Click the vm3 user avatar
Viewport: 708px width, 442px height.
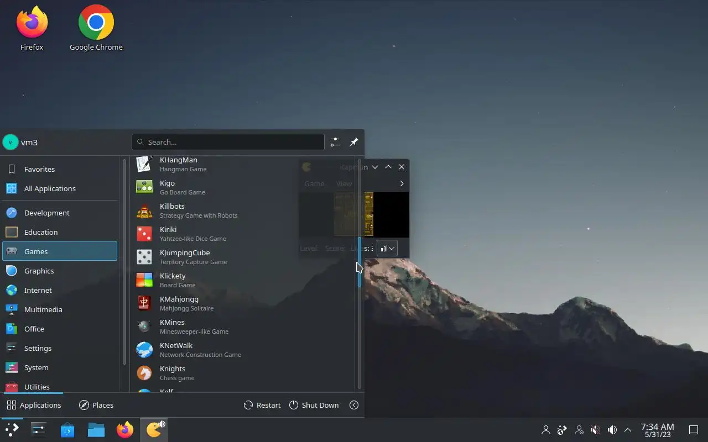[x=10, y=142]
